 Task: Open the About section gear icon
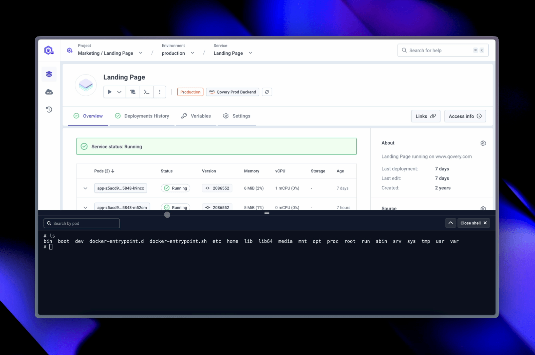483,143
